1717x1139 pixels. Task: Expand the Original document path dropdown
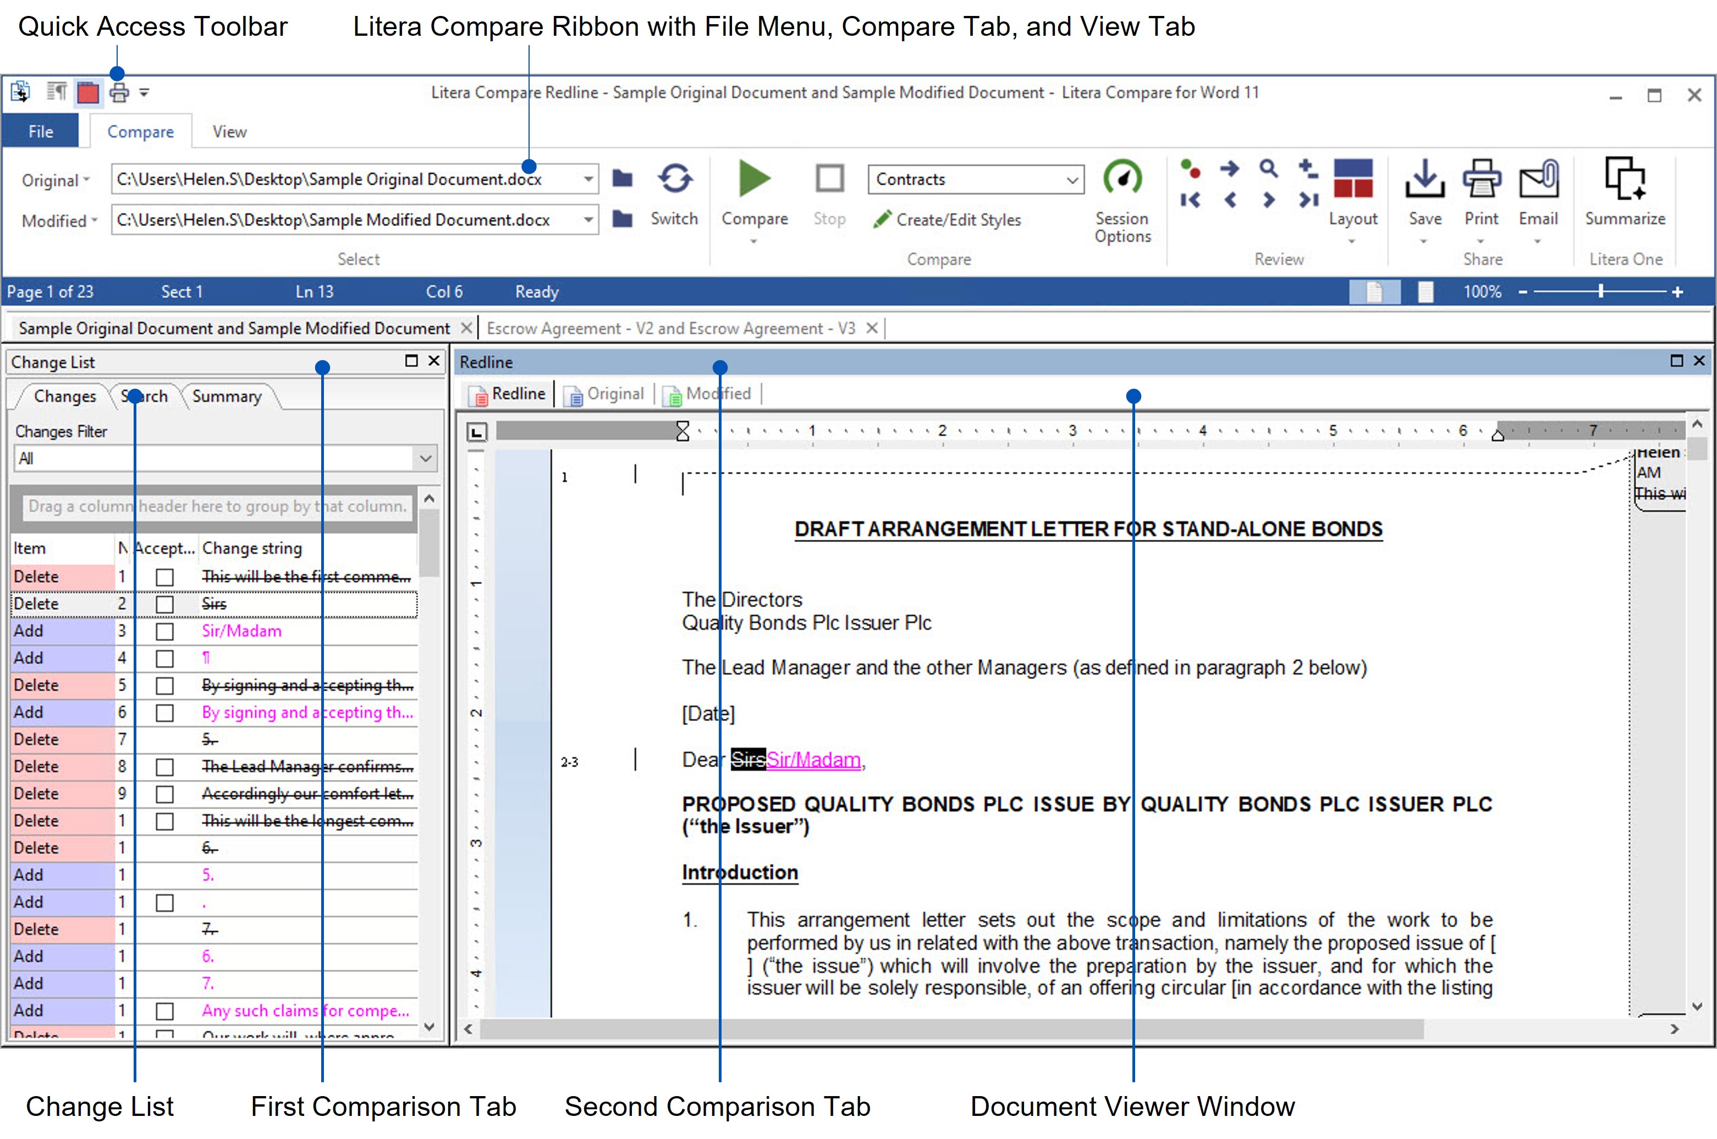point(588,179)
